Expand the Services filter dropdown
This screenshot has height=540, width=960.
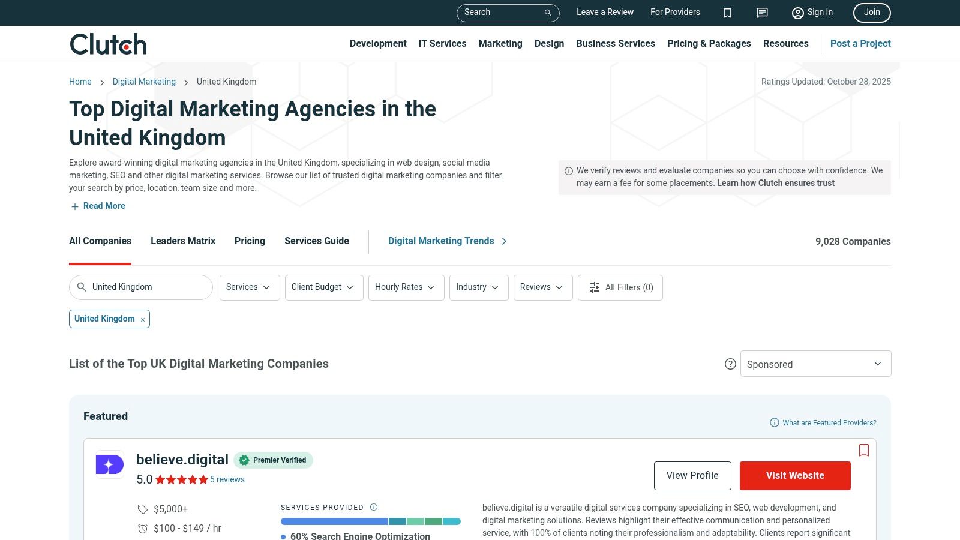tap(249, 287)
